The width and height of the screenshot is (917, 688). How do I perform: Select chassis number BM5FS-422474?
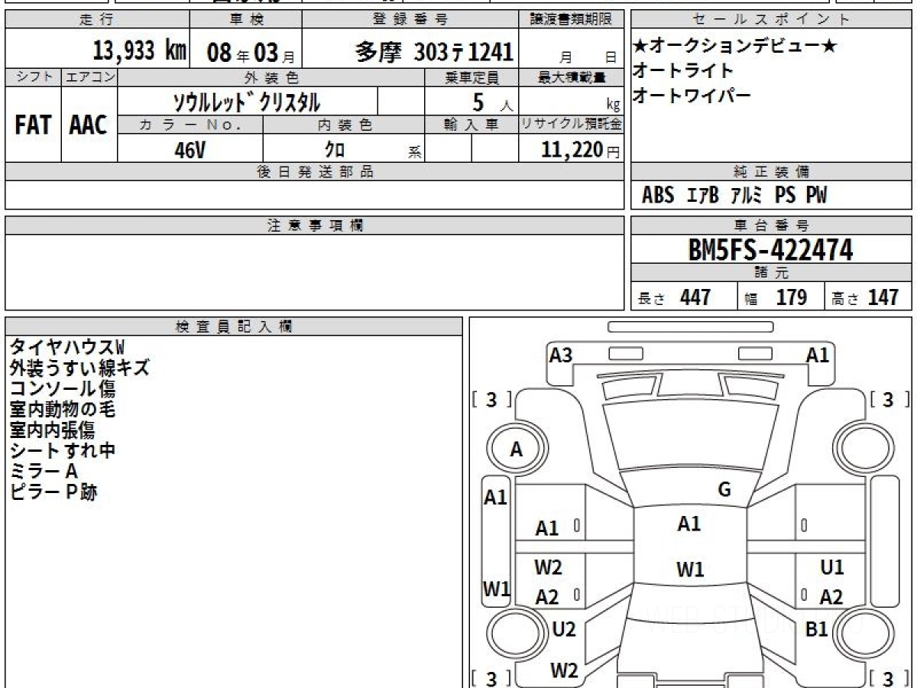(x=770, y=250)
